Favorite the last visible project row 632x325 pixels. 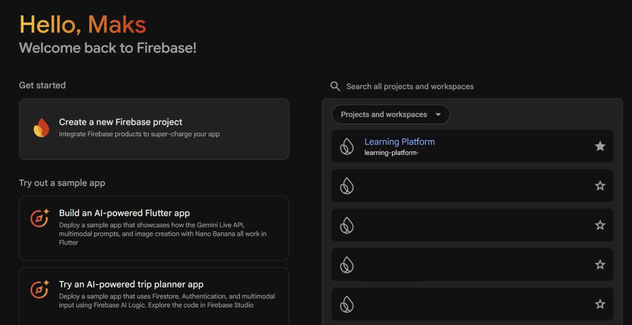coord(600,304)
